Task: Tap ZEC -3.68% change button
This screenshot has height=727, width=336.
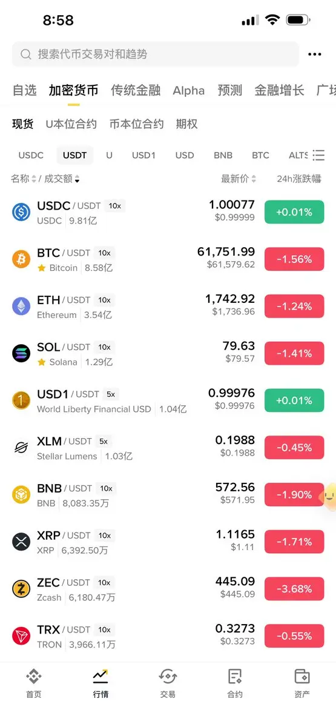Action: (x=294, y=589)
